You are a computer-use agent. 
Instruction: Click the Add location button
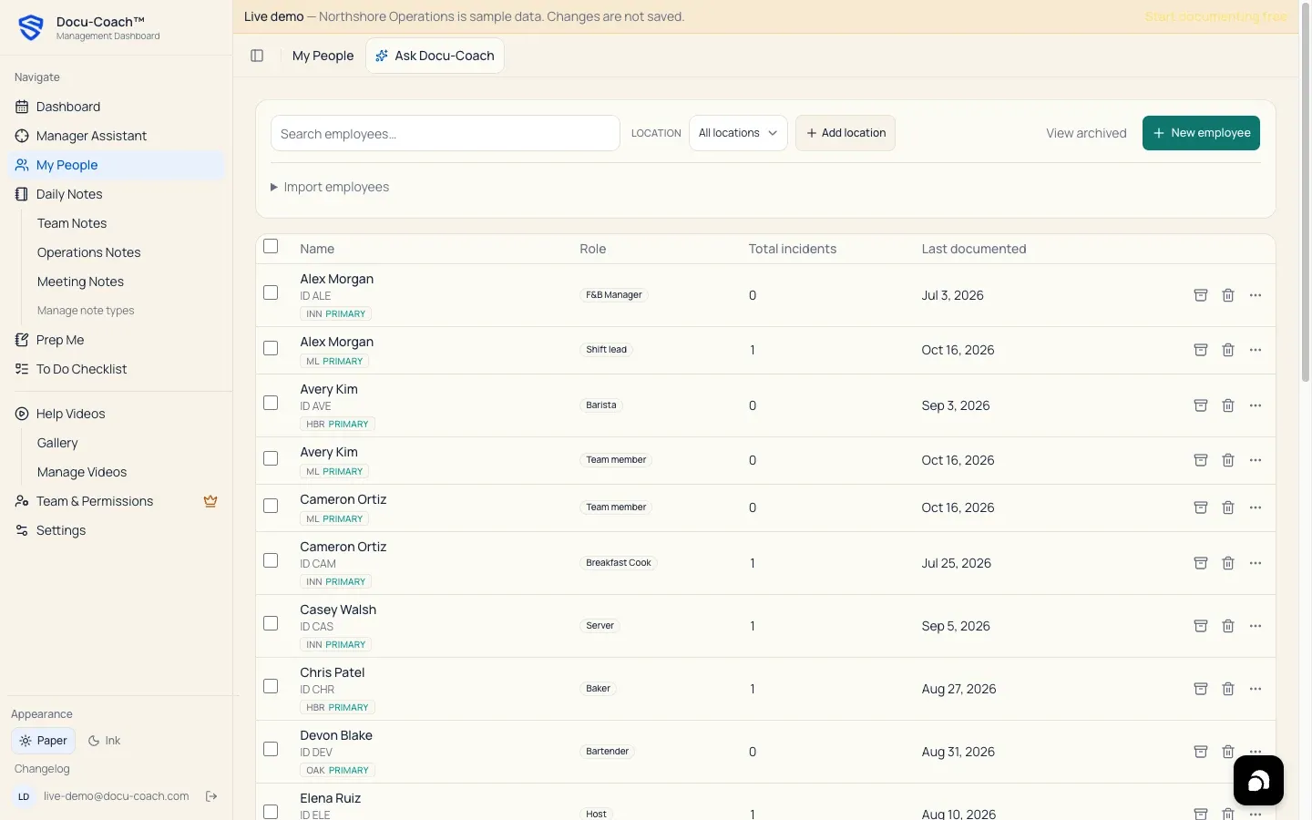[x=846, y=133]
